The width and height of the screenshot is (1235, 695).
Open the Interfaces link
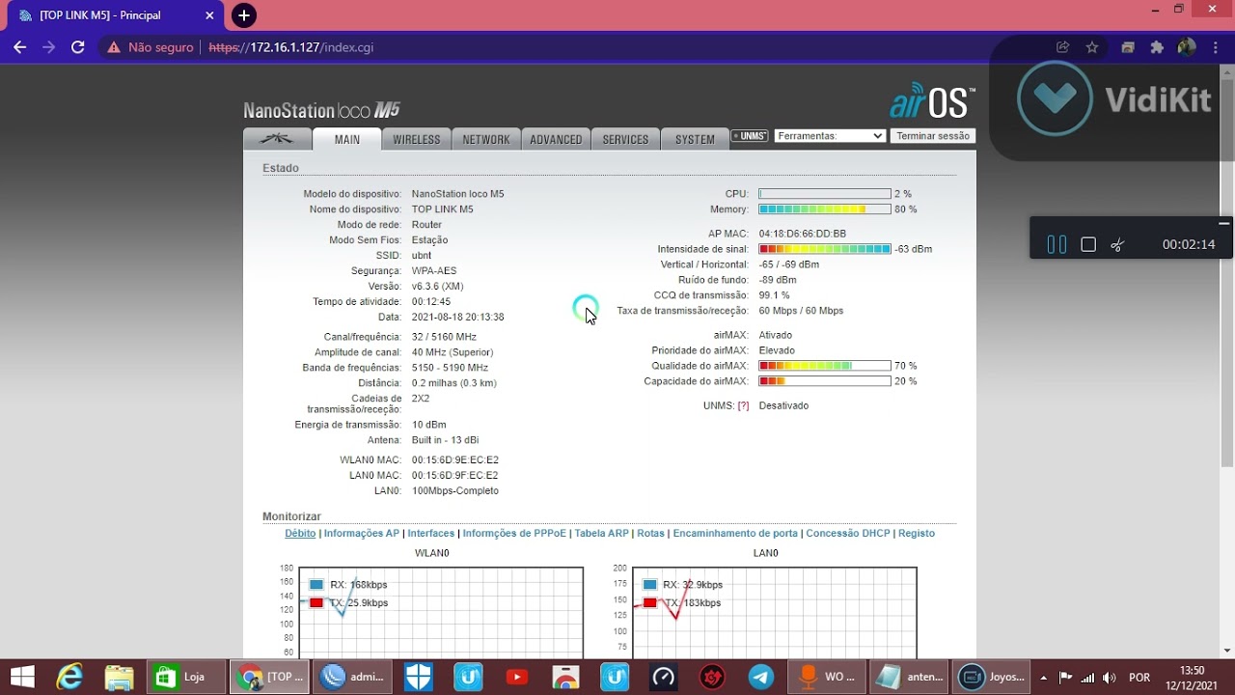pos(430,533)
